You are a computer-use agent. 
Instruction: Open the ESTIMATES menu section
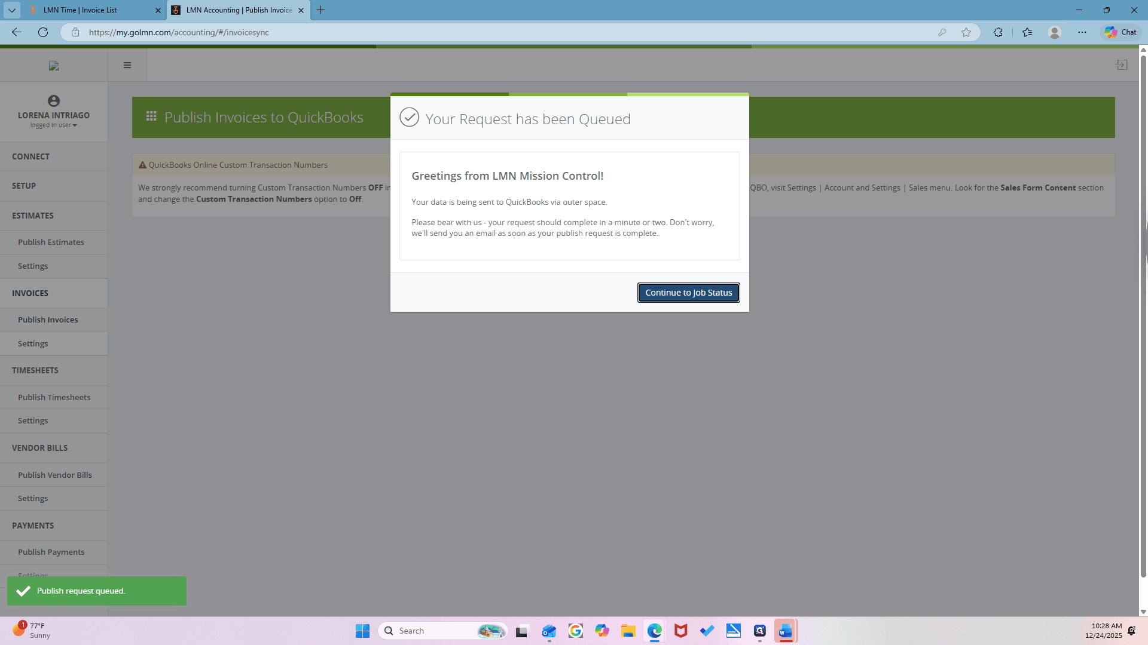coord(54,216)
